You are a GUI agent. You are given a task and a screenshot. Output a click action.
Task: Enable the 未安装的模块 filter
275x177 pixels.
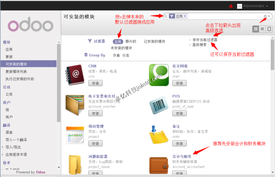121,48
